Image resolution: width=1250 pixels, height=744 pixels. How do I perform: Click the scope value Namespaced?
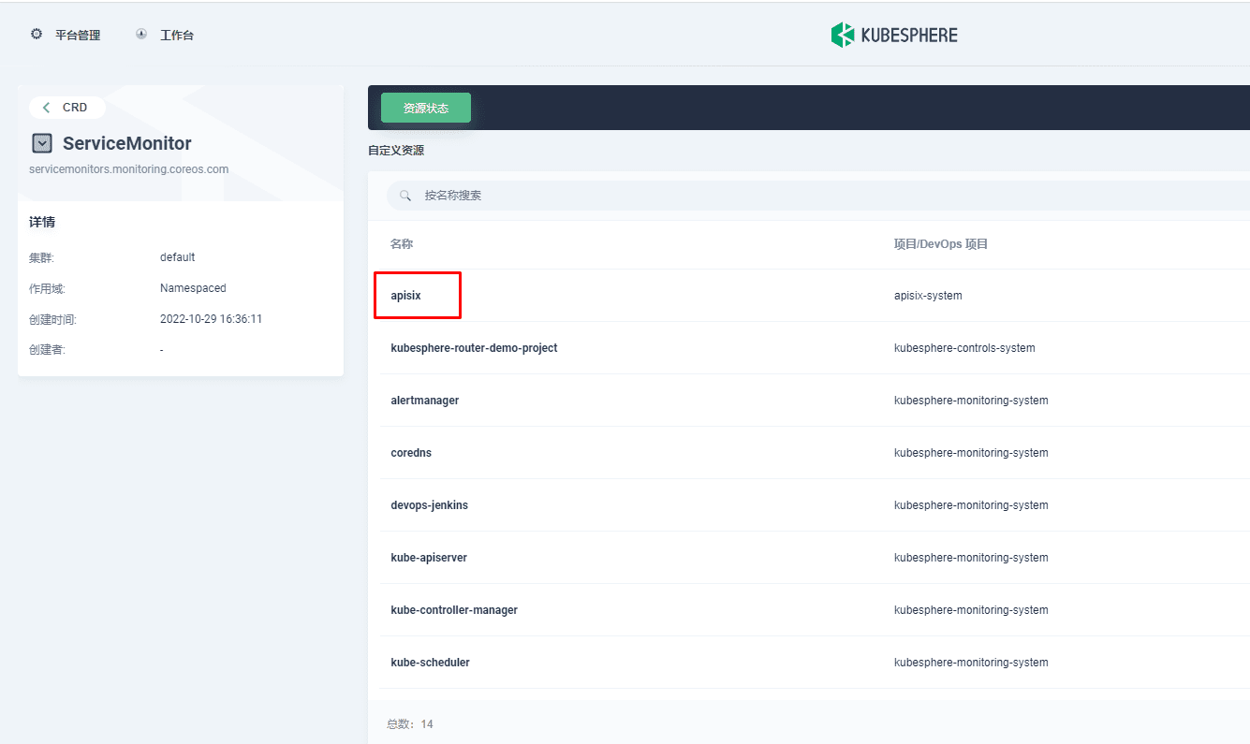[193, 288]
